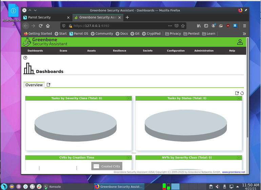Close the Parrot Security tab
Image resolution: width=261 pixels, height=190 pixels.
68,18
